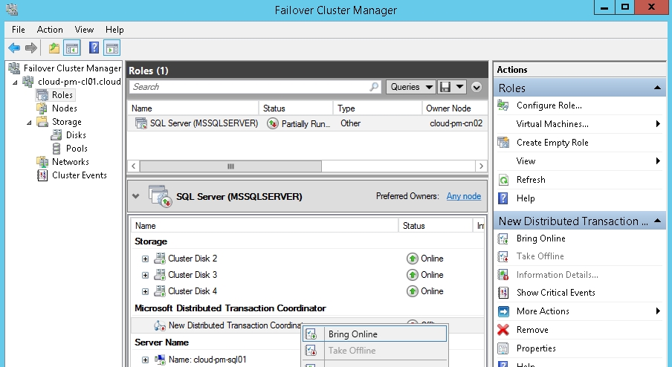672x367 pixels.
Task: Open the View menu
Action: (x=84, y=30)
